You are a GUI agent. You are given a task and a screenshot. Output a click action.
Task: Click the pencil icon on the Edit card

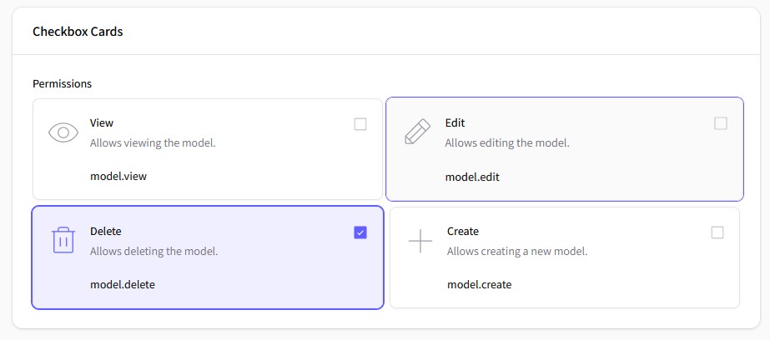point(417,132)
